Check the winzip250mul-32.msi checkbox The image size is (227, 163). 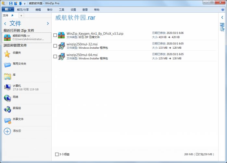click(x=55, y=46)
